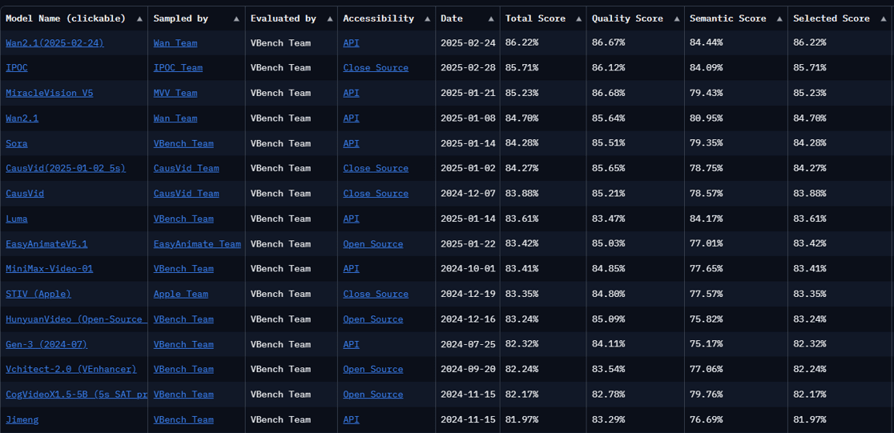894x433 pixels.
Task: Sort by Accessibility column arrow
Action: tap(428, 18)
